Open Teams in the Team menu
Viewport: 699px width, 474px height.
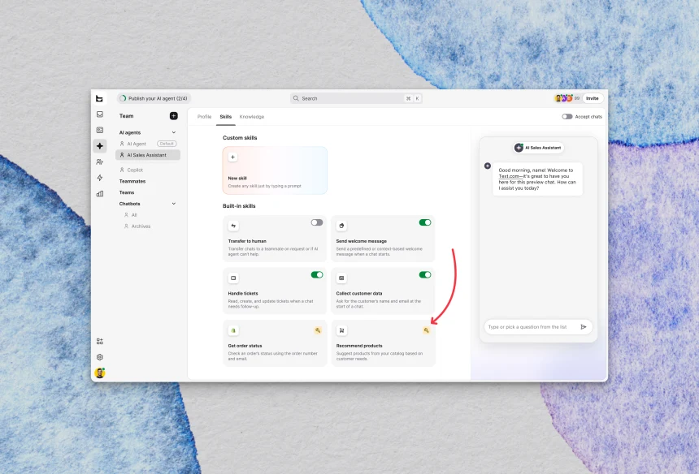click(x=127, y=192)
